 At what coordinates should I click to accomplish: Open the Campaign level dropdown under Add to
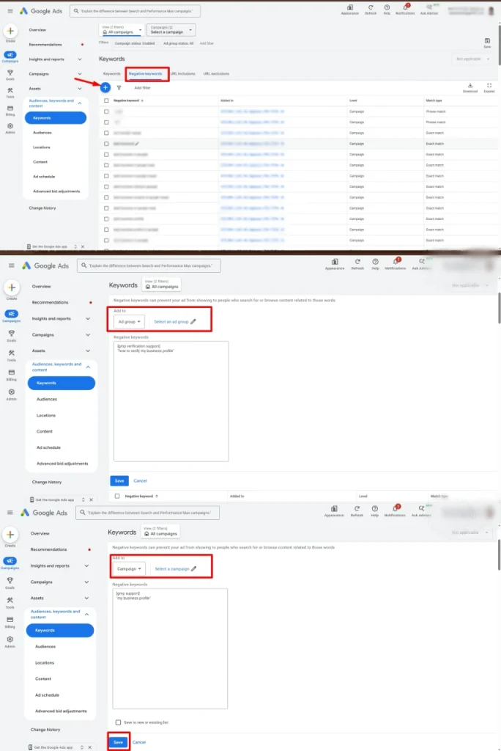[129, 569]
